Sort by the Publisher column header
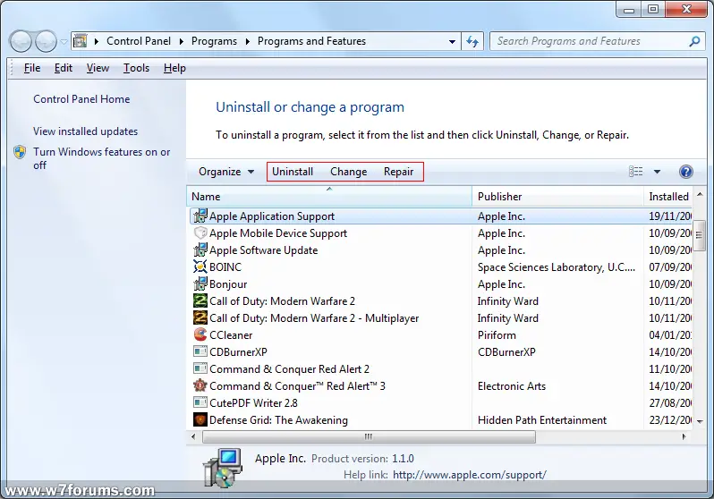714x499 pixels. point(557,197)
